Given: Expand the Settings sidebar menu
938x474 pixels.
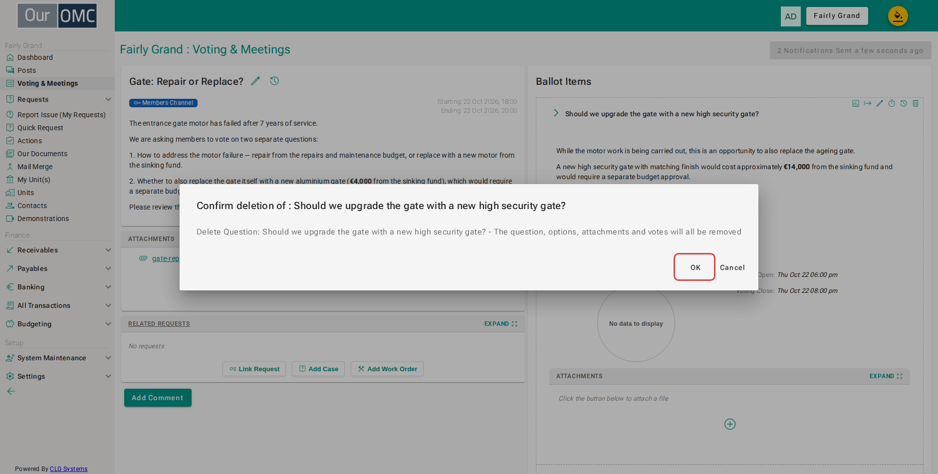Looking at the screenshot, I should pyautogui.click(x=57, y=376).
